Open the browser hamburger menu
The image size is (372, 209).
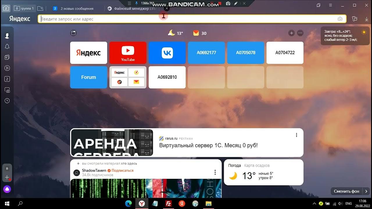(x=330, y=5)
